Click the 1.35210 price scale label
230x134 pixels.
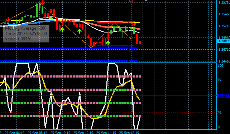point(224,26)
